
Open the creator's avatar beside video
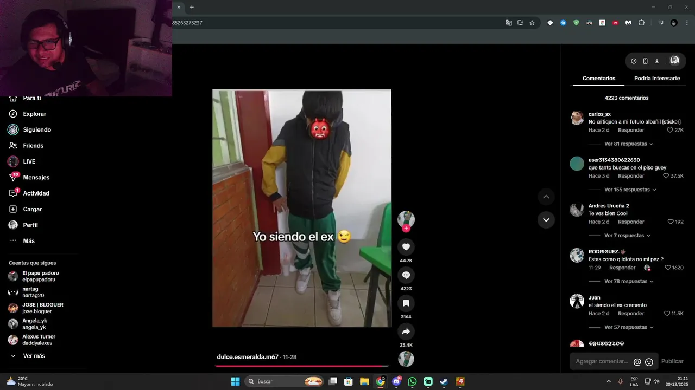click(406, 219)
